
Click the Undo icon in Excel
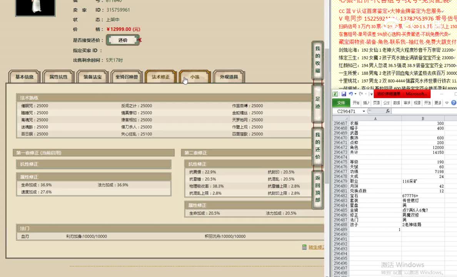[351, 93]
